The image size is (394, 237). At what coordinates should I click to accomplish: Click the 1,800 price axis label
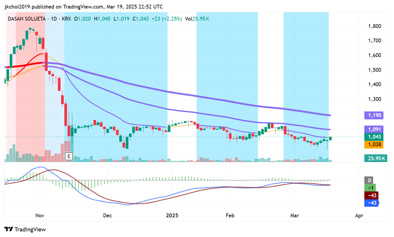point(375,26)
